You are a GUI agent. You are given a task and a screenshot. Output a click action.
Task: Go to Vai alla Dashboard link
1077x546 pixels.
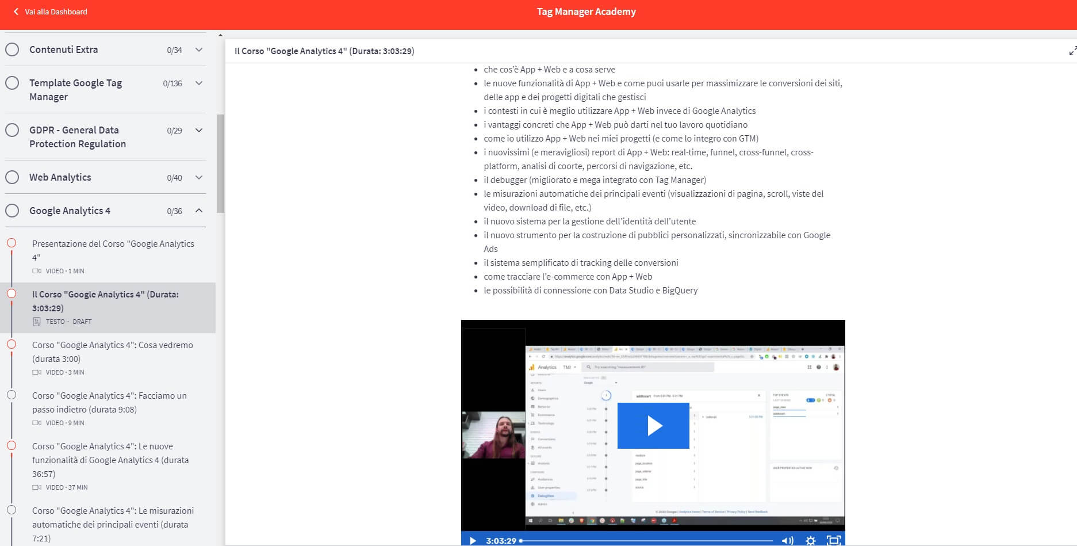[x=56, y=12]
